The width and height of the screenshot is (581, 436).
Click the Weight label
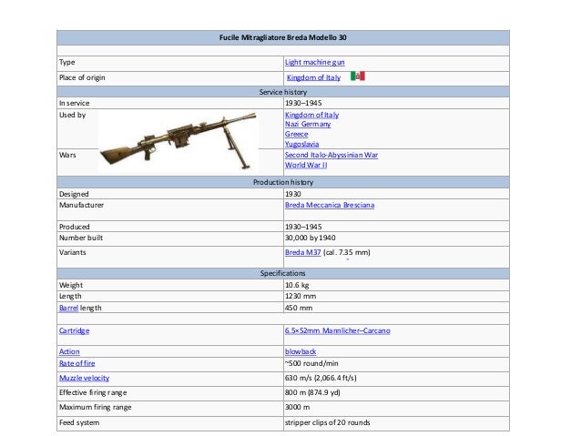71,285
